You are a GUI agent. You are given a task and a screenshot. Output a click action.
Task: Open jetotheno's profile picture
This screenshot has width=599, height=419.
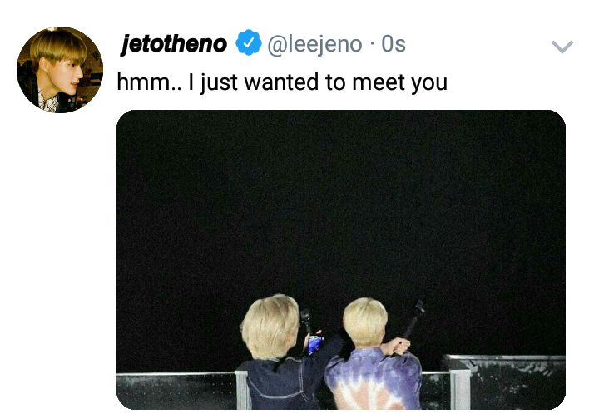point(60,70)
